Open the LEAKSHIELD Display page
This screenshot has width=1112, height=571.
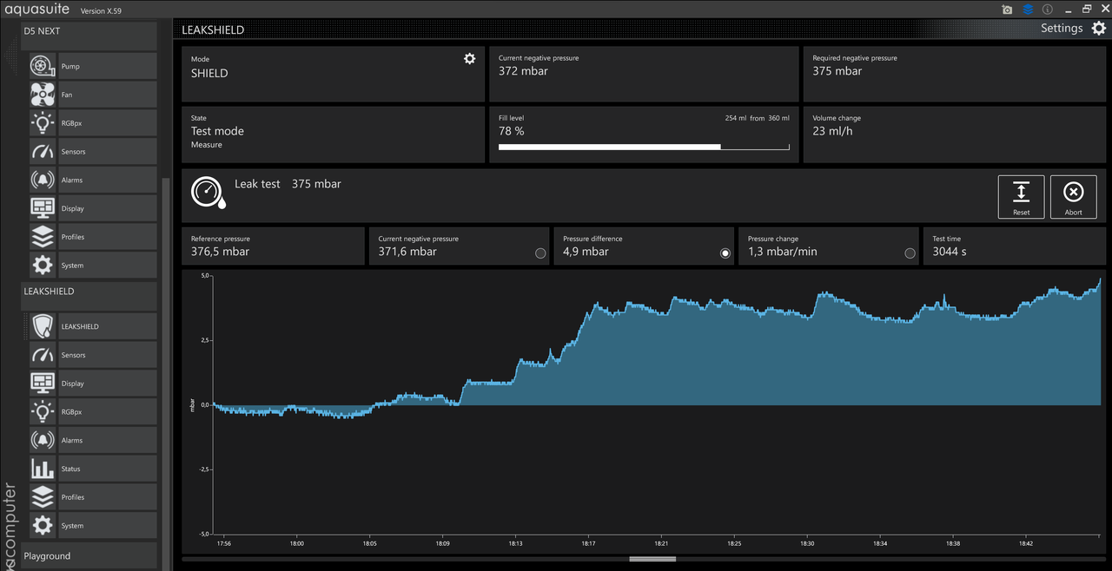[x=93, y=384]
